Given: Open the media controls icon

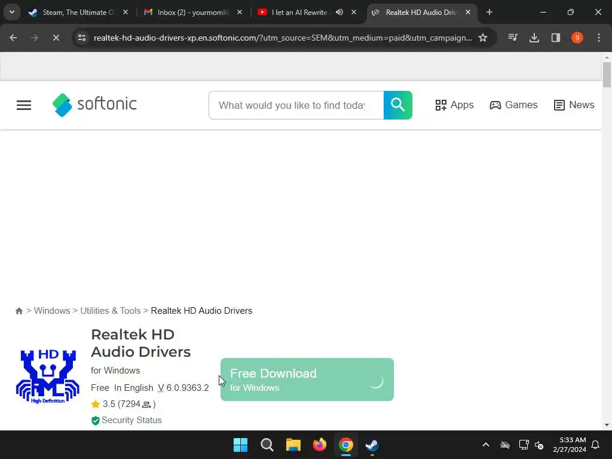Looking at the screenshot, I should point(513,38).
